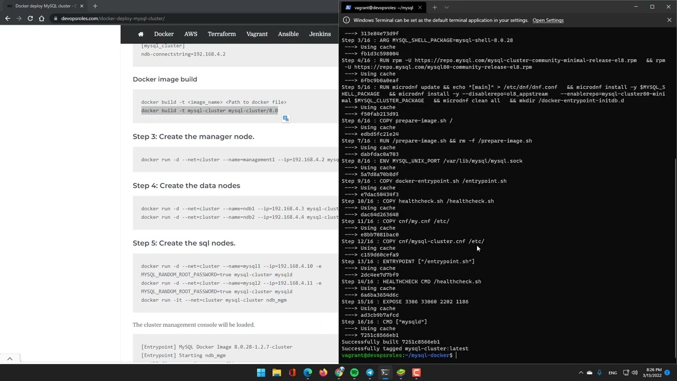The image size is (677, 381).
Task: Open the AWS menu item
Action: tap(191, 34)
